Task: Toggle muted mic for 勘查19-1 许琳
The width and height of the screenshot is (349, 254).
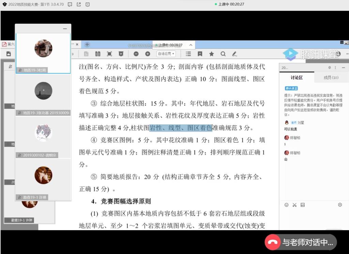Action: pyautogui.click(x=20, y=197)
